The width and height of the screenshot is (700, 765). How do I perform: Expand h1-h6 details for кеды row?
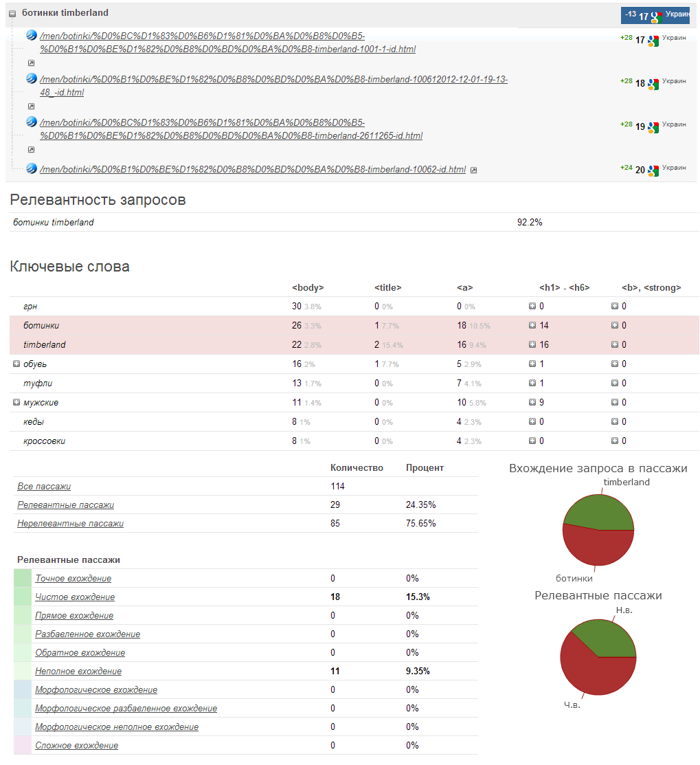coord(532,421)
